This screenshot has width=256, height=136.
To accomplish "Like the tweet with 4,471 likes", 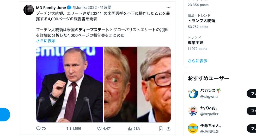I will point(99,128).
